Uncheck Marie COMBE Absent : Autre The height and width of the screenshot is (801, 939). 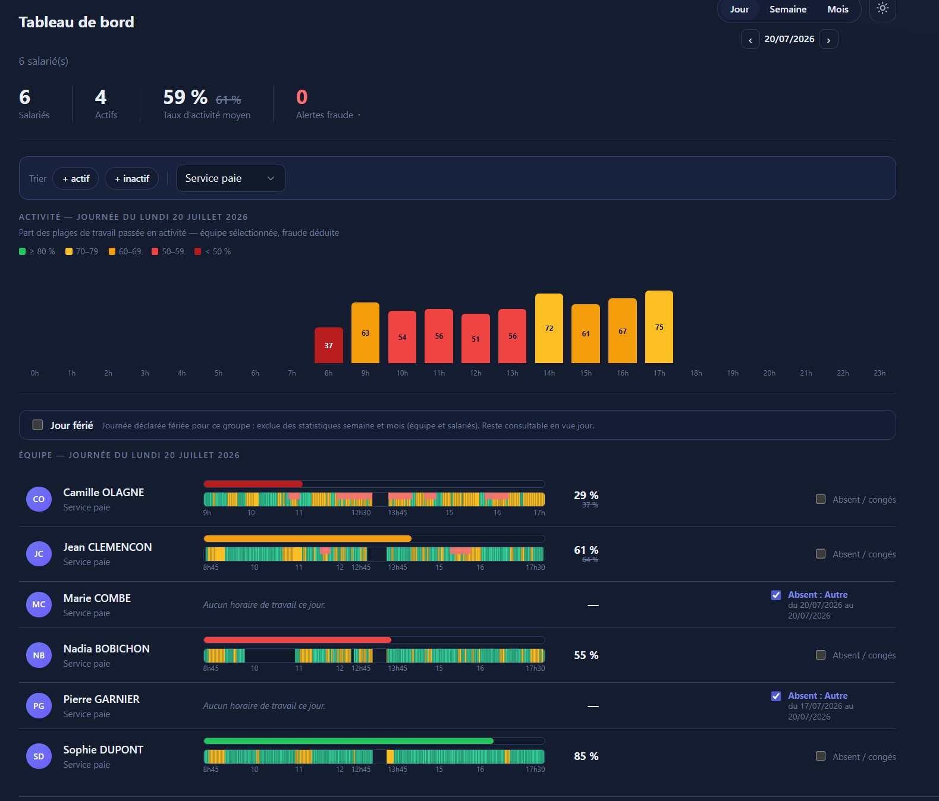click(776, 595)
